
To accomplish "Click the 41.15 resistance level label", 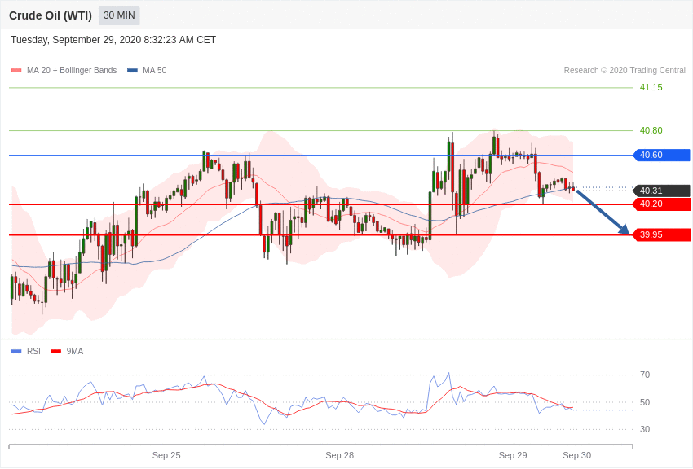I will point(651,87).
